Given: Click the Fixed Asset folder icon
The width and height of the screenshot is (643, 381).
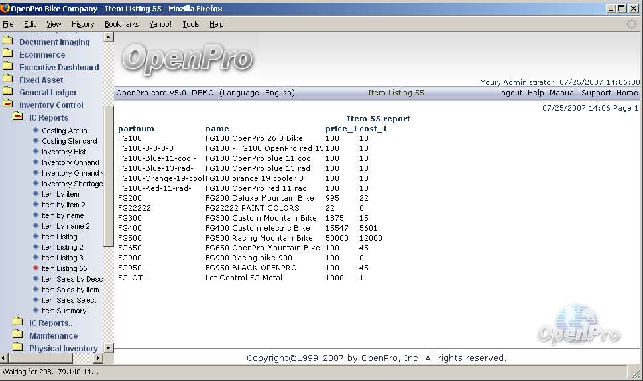Looking at the screenshot, I should [x=8, y=80].
